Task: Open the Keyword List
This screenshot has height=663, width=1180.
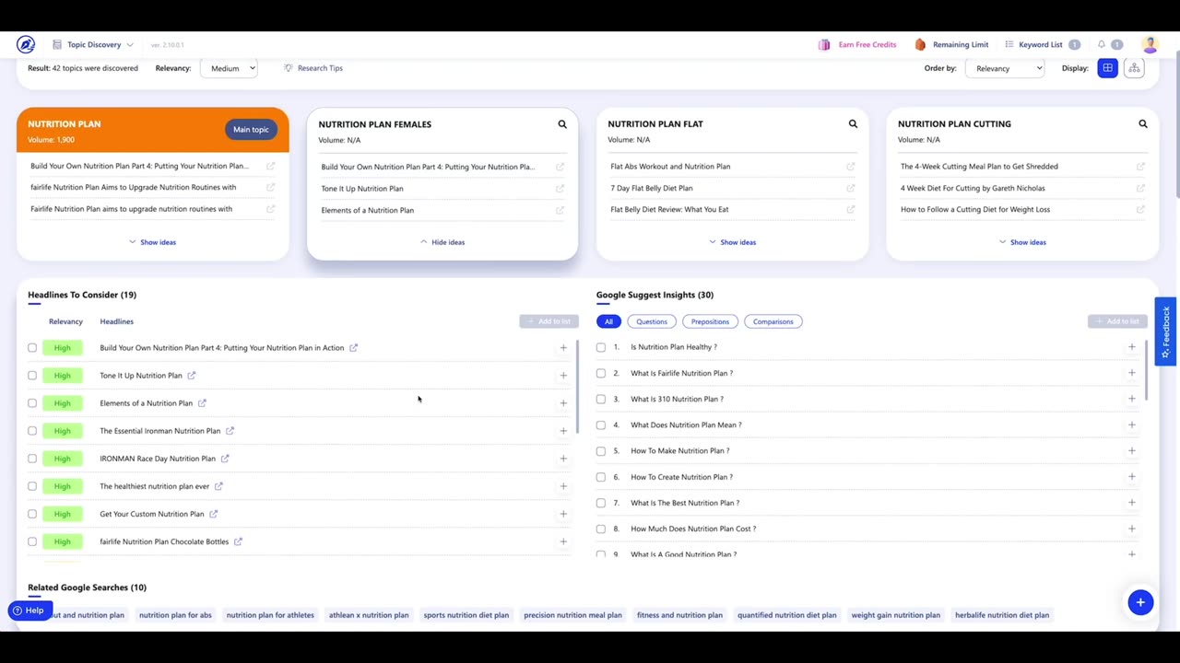Action: (x=1041, y=44)
